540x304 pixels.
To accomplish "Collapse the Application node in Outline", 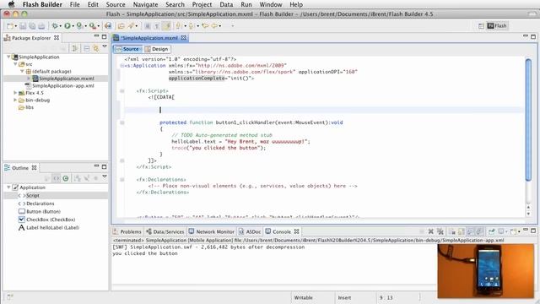I will 8,187.
